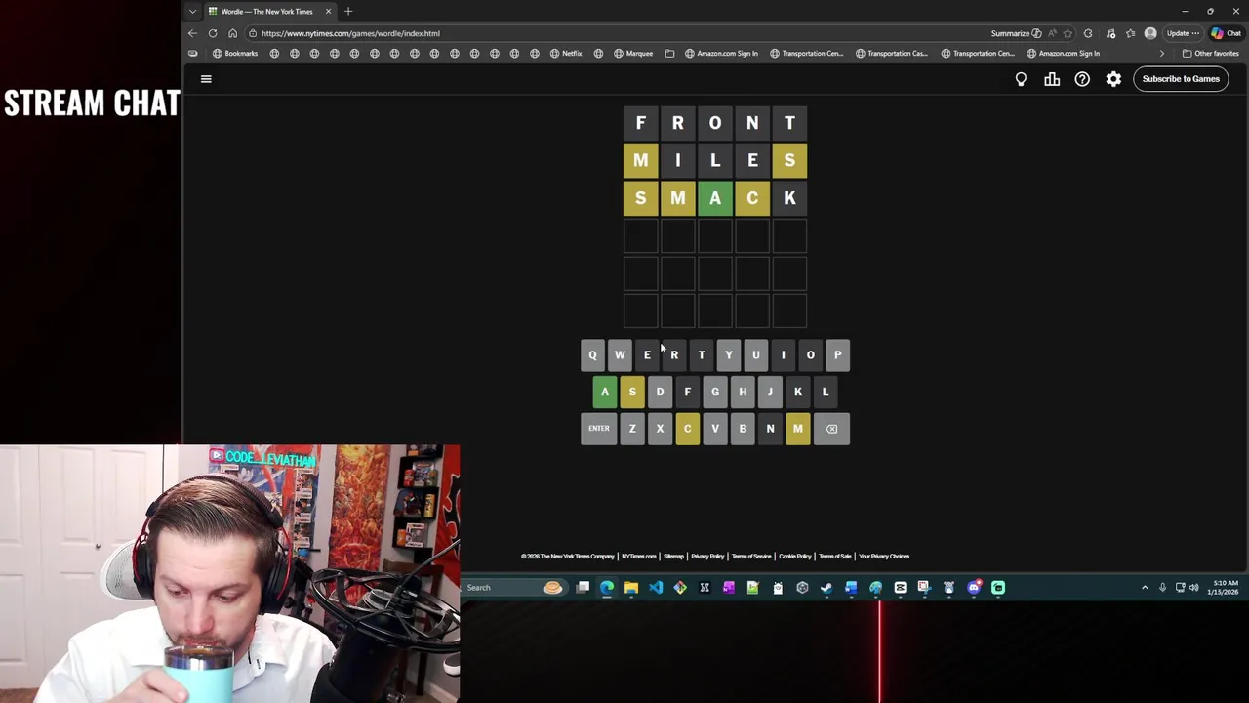The image size is (1249, 703).
Task: Click Subscribe to Games button
Action: 1181,79
